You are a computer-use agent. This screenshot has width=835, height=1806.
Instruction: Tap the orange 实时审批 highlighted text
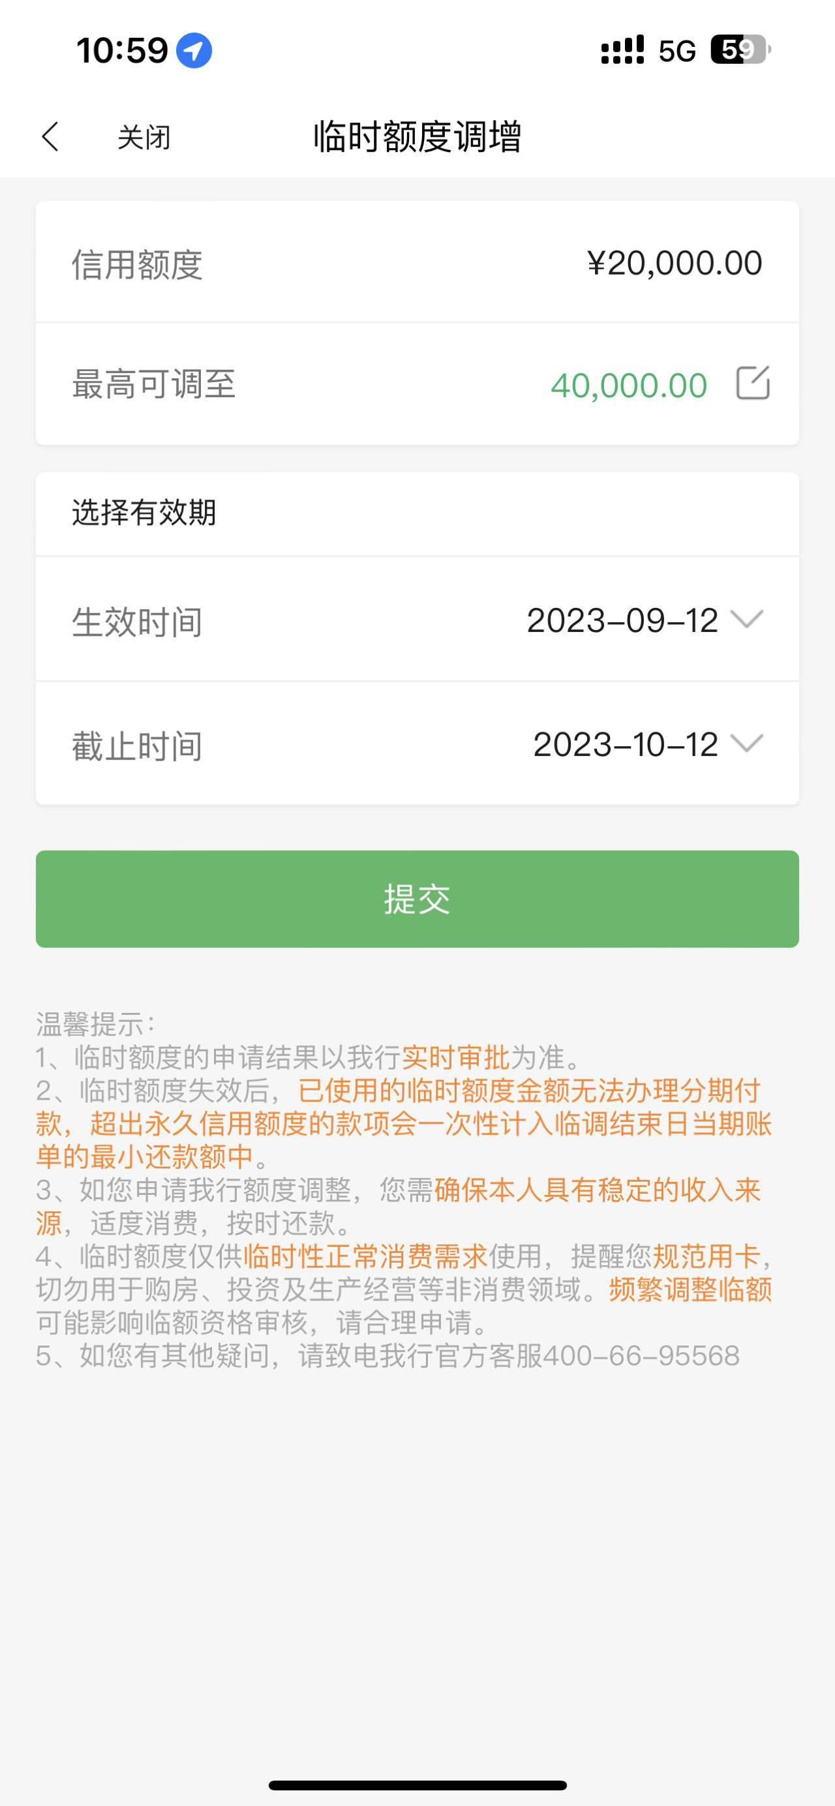[456, 1057]
